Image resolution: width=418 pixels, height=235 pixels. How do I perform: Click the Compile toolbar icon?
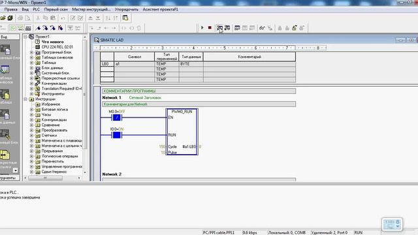click(72, 18)
